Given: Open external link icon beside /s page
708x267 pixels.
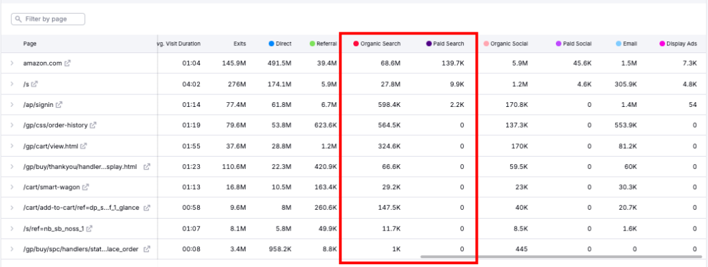Looking at the screenshot, I should [35, 84].
